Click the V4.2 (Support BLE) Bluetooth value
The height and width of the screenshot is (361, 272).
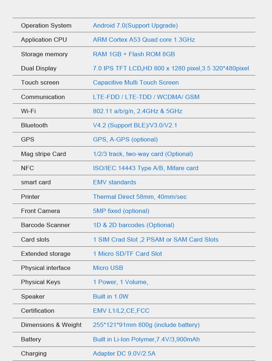(x=135, y=125)
